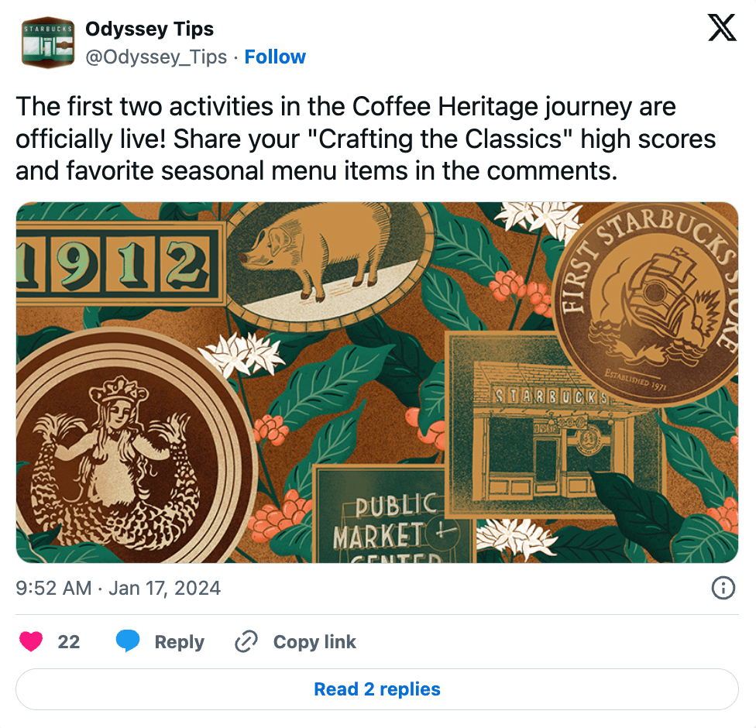The image size is (756, 728).
Task: Click the Public Market Center sign in the image
Action: [391, 514]
